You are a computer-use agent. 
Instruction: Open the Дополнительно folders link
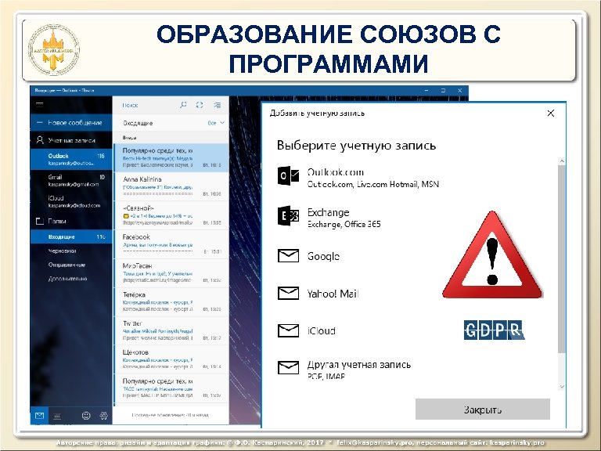pyautogui.click(x=71, y=279)
